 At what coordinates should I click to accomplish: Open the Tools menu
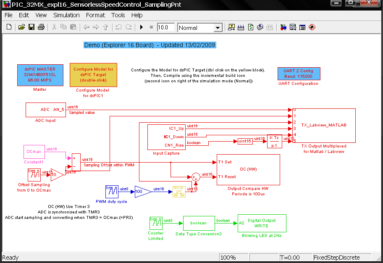tap(118, 15)
